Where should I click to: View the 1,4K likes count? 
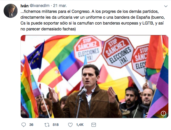[x=80, y=125]
